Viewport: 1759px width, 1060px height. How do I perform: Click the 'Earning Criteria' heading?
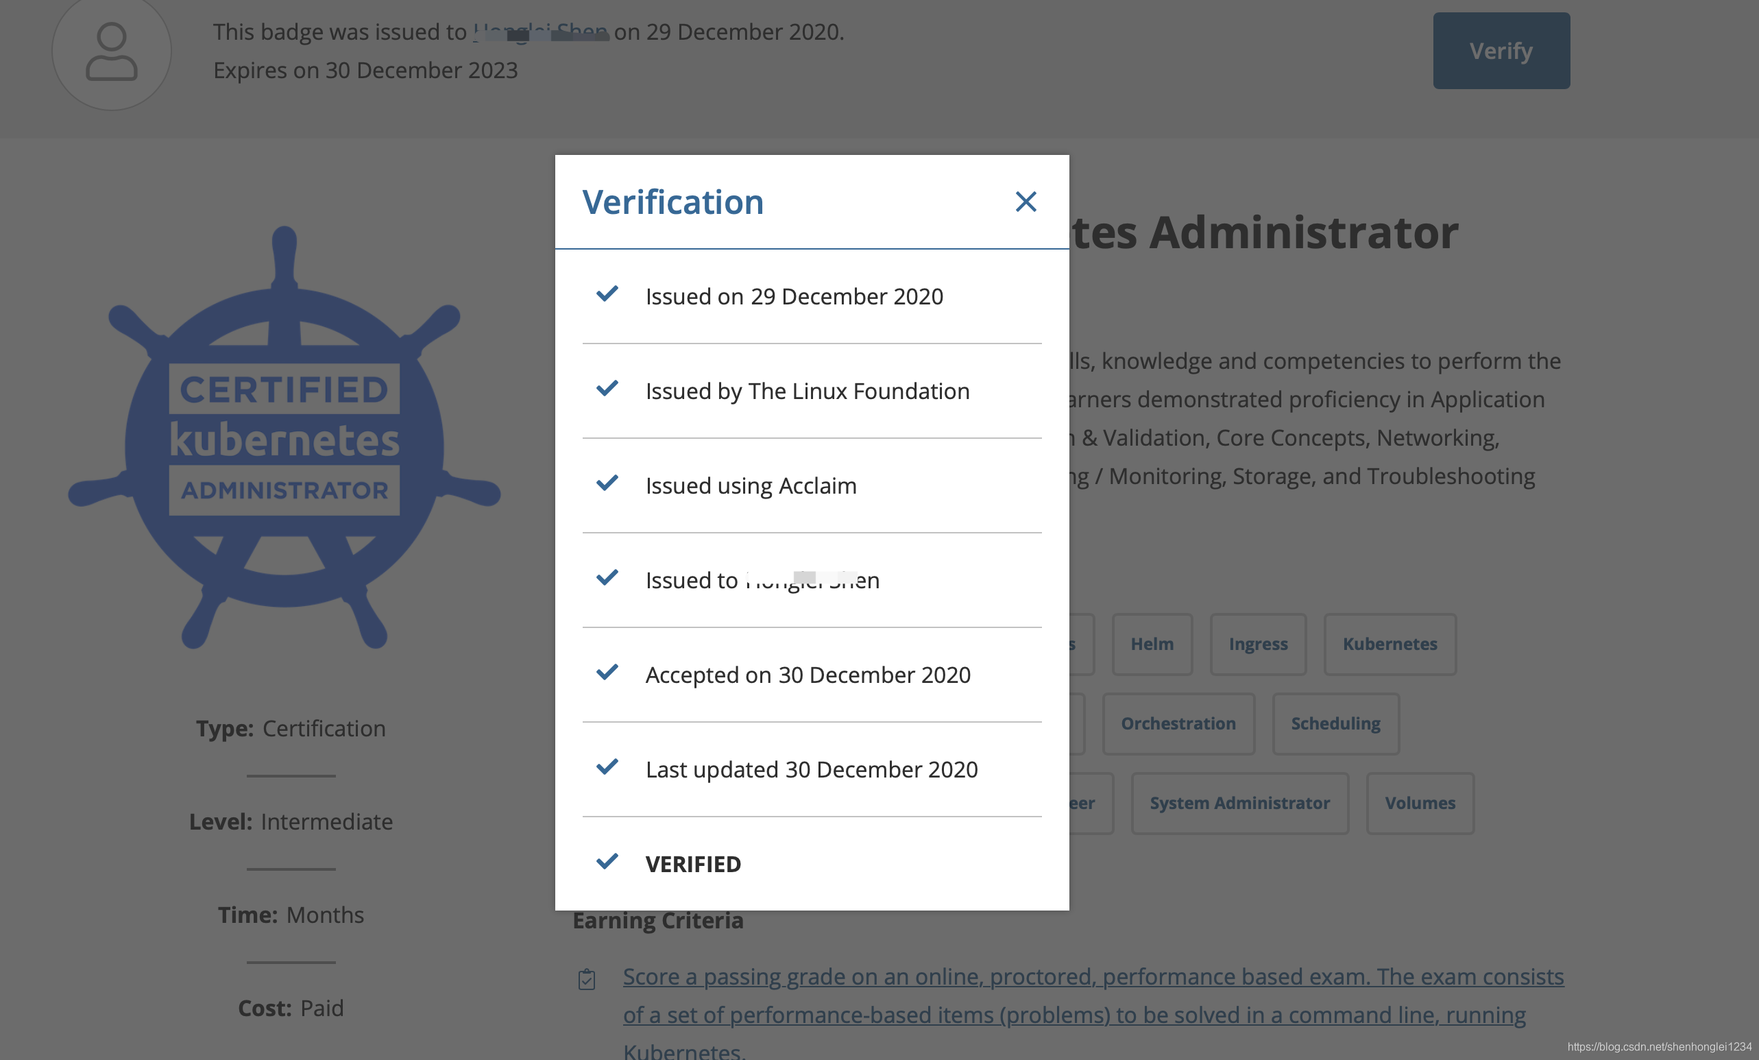[x=657, y=921]
